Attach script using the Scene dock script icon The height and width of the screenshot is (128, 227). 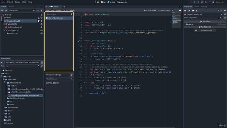(x=38, y=10)
